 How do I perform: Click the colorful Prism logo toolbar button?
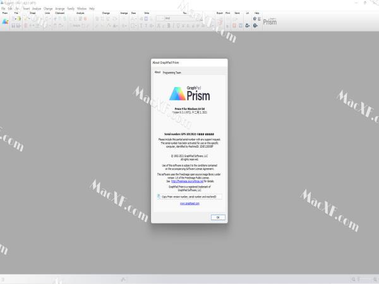[x=5, y=21]
